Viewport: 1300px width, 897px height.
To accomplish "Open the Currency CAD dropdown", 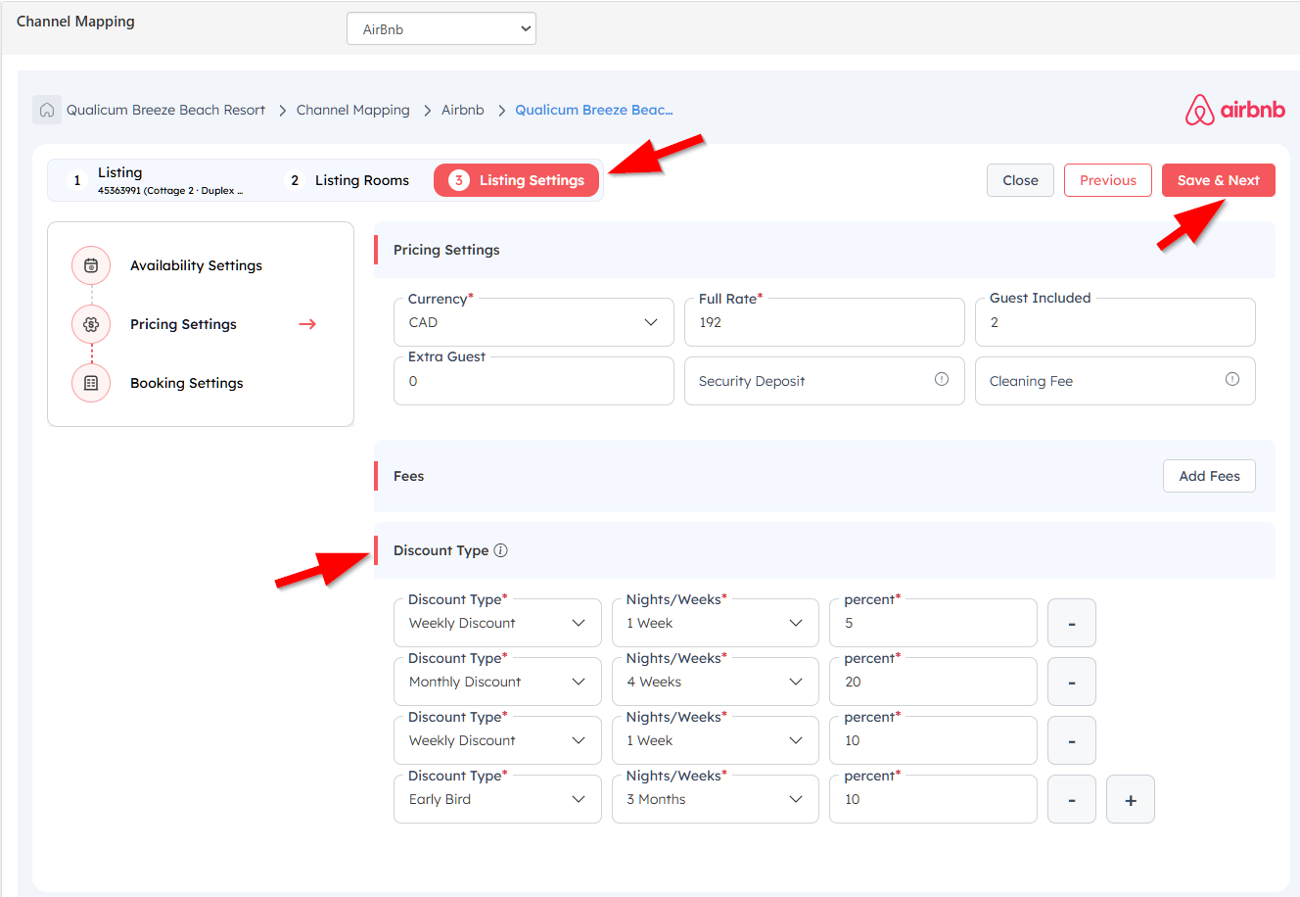I will 534,322.
